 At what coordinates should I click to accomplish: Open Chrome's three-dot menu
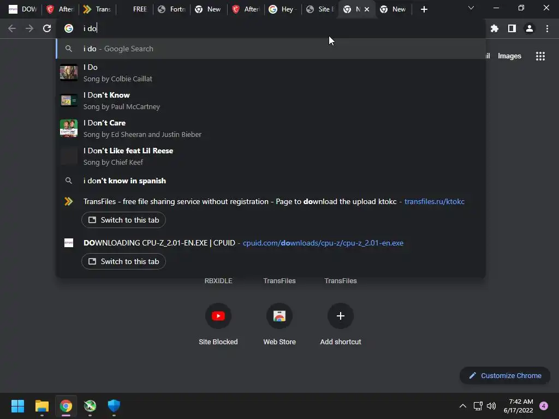(x=547, y=28)
